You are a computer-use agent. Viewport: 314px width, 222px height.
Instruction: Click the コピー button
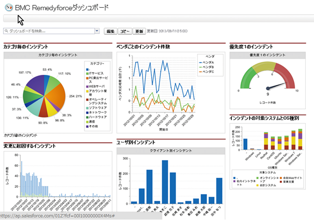tap(125, 31)
